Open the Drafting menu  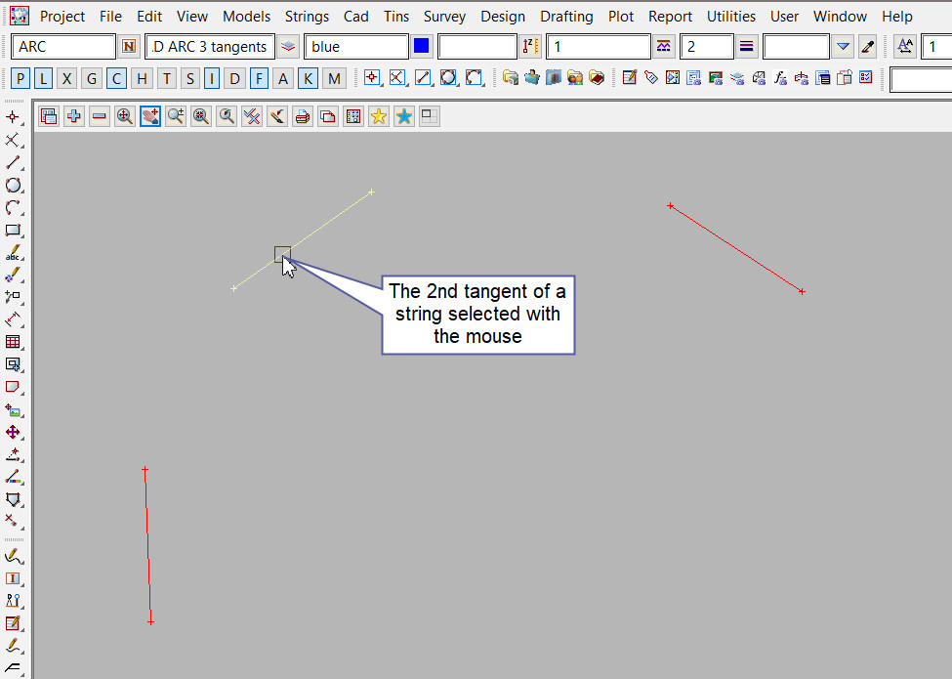566,17
